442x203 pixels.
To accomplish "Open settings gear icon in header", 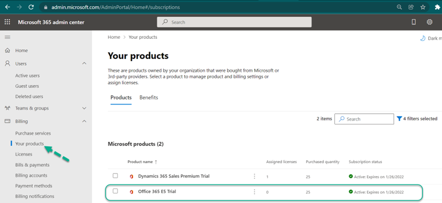I will click(x=430, y=22).
